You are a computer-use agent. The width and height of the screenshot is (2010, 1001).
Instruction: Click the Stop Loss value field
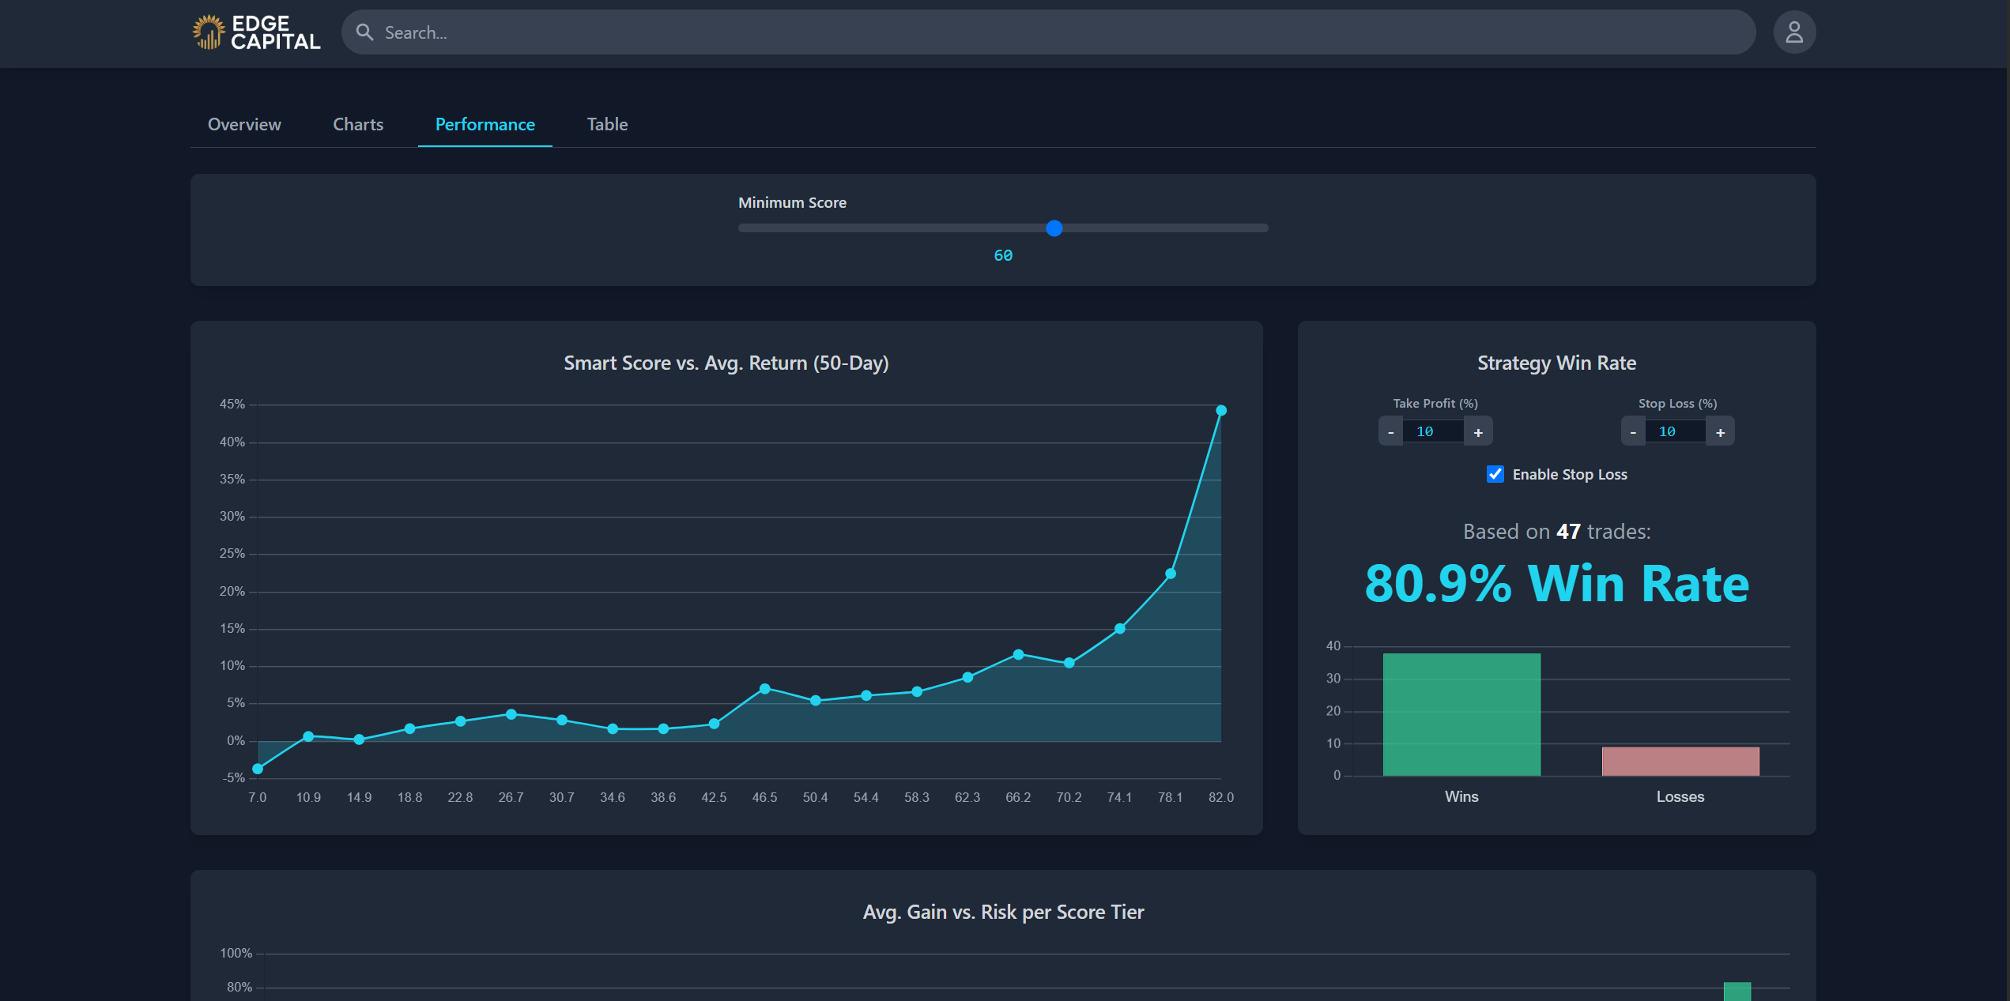click(1673, 432)
